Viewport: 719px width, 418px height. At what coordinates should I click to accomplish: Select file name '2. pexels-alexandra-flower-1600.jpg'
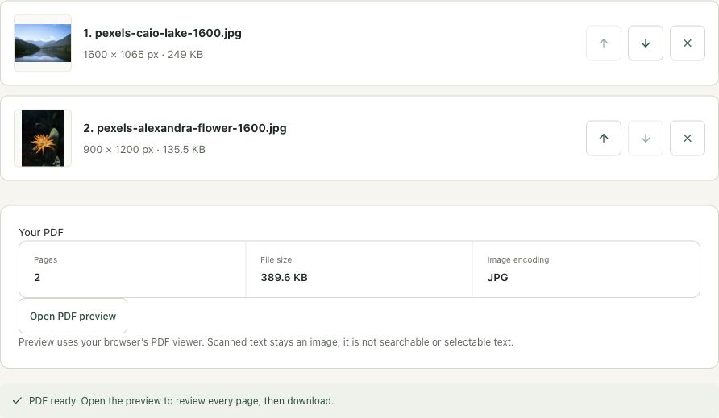[185, 128]
